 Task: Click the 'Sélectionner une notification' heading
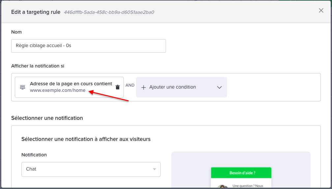pyautogui.click(x=47, y=118)
